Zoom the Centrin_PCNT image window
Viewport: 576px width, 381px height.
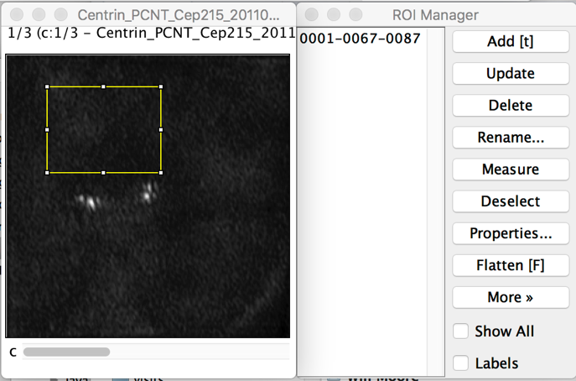click(61, 15)
